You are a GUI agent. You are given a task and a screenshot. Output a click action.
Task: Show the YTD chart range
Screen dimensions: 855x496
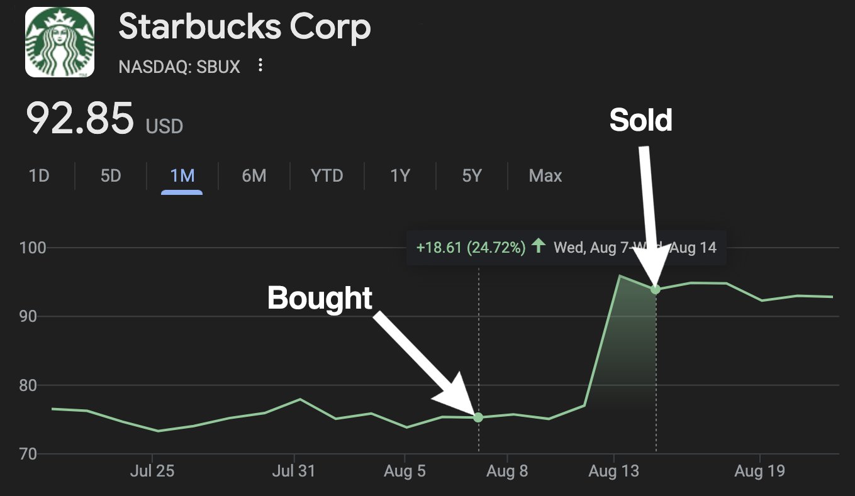click(x=327, y=176)
